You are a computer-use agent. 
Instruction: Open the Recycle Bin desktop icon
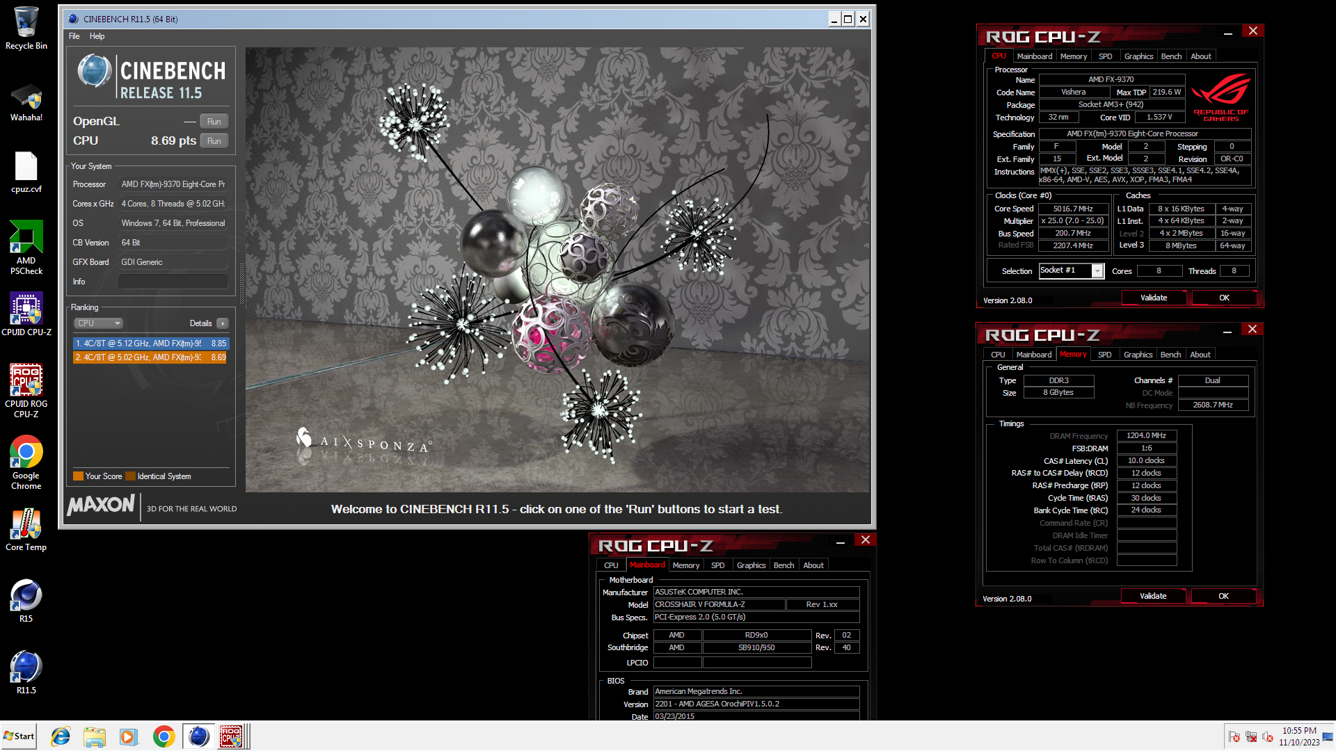[26, 28]
